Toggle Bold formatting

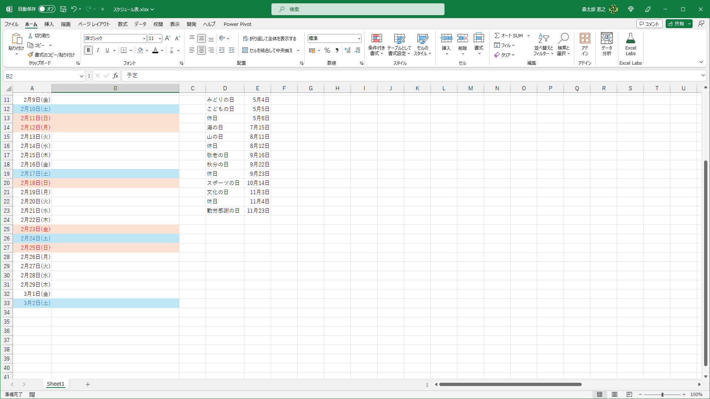click(x=88, y=50)
